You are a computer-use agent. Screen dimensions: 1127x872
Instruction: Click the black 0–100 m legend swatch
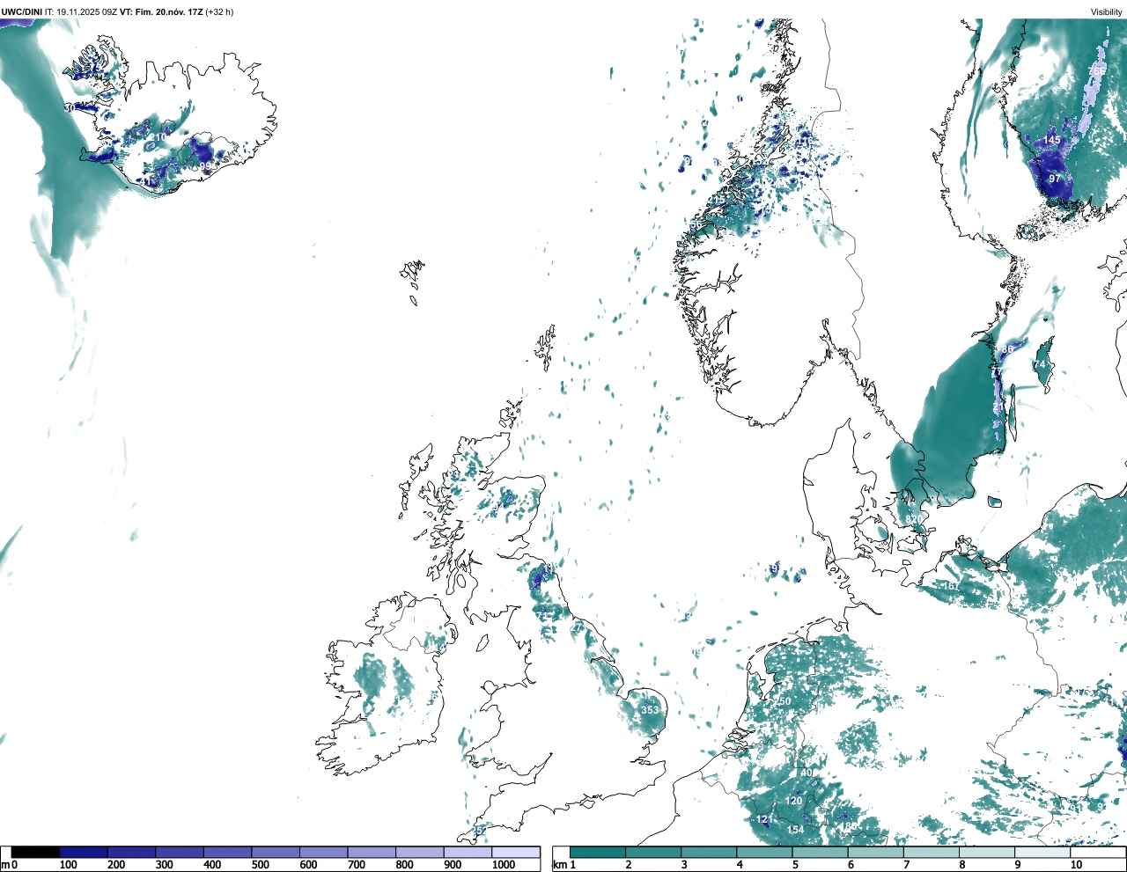click(x=36, y=852)
